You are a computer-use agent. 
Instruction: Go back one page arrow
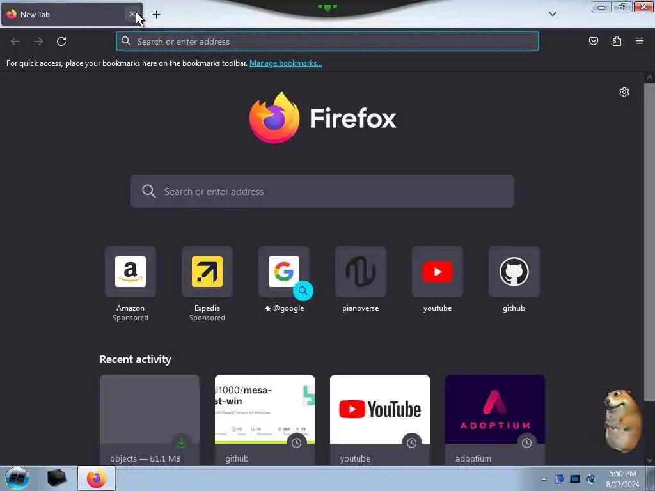[x=15, y=42]
